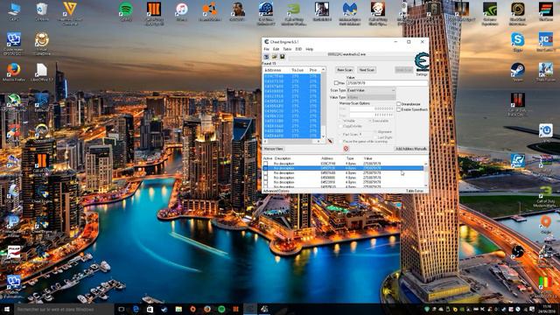560x315 pixels.
Task: Click the open file folder icon in Cheat Engine
Action: click(x=274, y=57)
